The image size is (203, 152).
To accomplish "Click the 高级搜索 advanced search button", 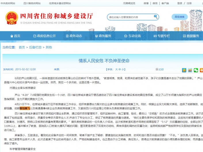I will point(179,17).
